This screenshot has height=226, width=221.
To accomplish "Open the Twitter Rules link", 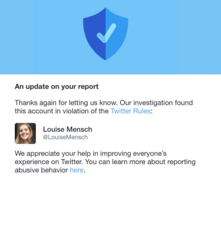I will point(130,111).
